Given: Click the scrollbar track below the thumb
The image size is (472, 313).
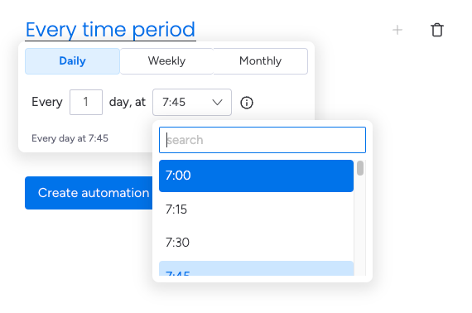Looking at the screenshot, I should 360,226.
